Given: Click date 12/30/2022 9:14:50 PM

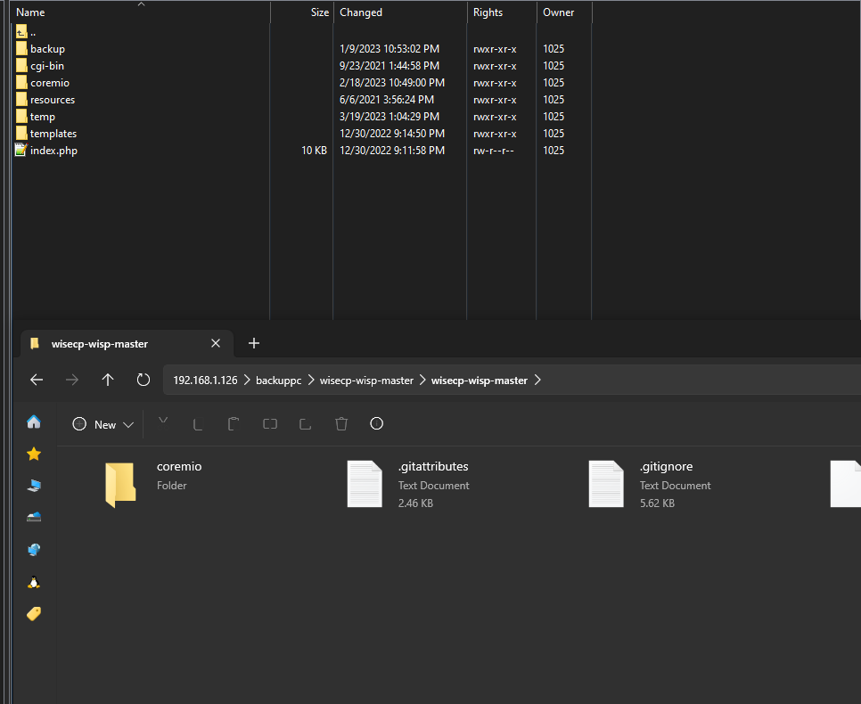Looking at the screenshot, I should coord(392,134).
